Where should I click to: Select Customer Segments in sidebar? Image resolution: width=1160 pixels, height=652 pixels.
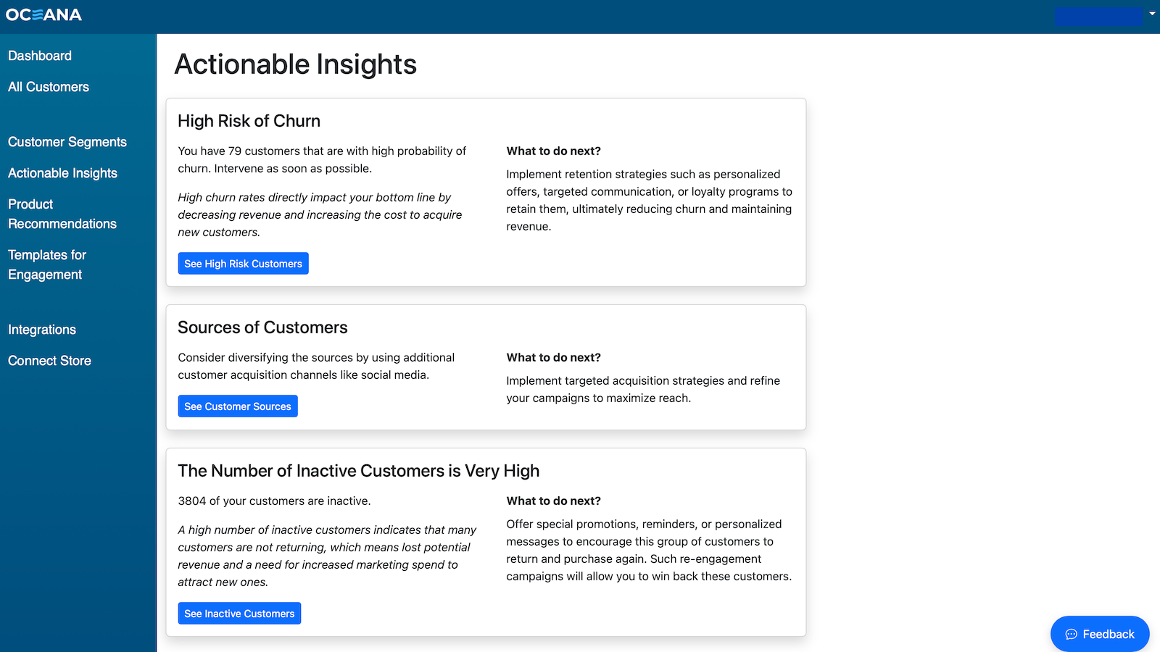(x=67, y=142)
